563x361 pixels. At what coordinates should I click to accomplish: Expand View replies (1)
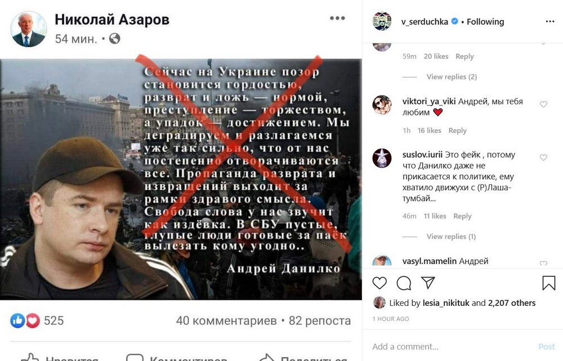click(451, 237)
